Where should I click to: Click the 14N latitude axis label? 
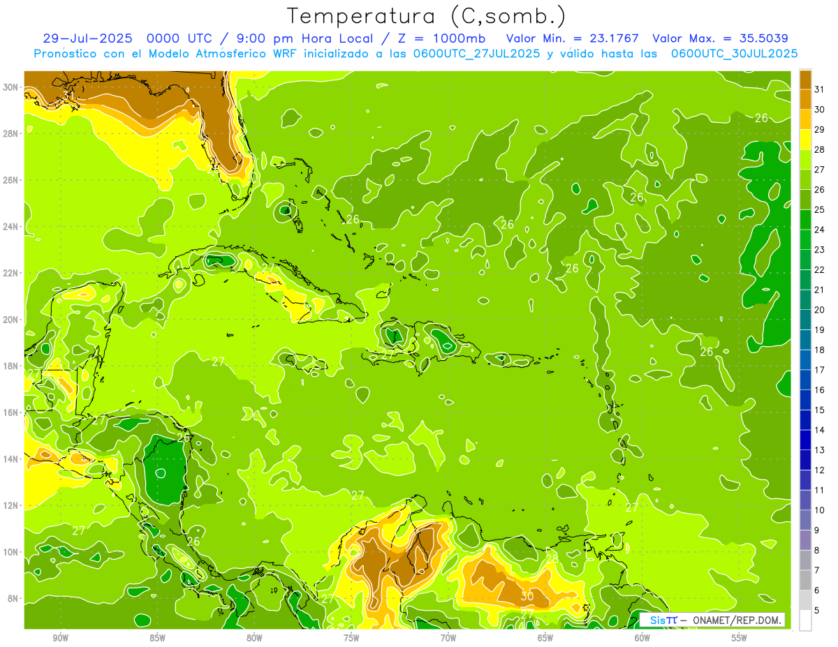tap(11, 459)
